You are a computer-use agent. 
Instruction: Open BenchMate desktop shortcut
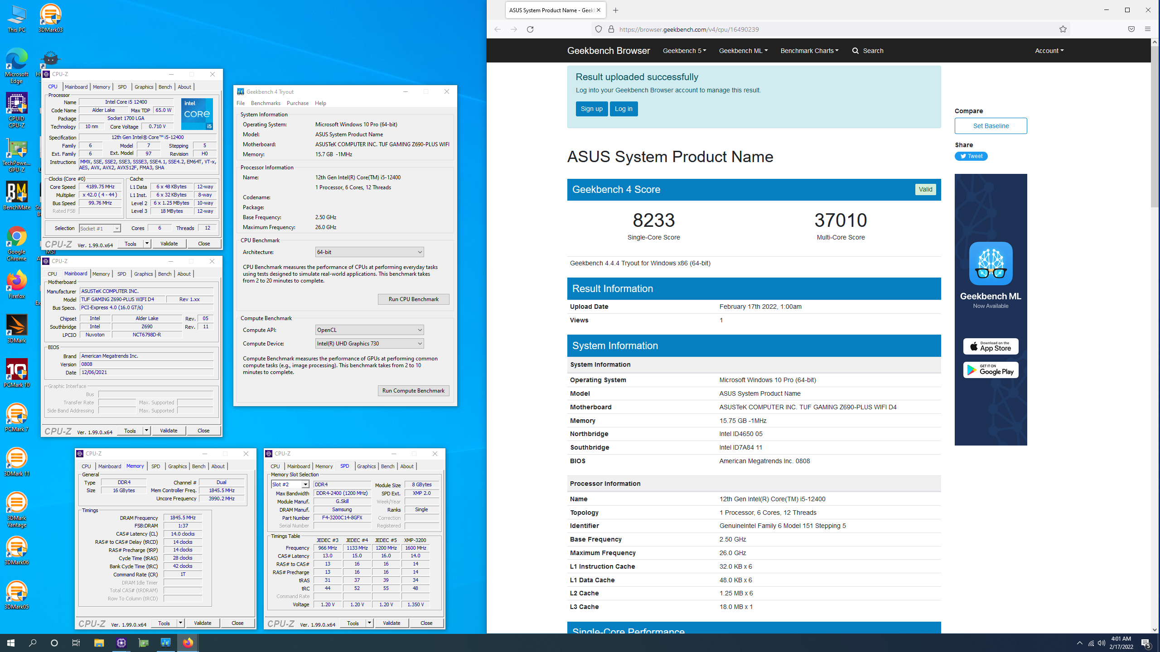point(16,196)
